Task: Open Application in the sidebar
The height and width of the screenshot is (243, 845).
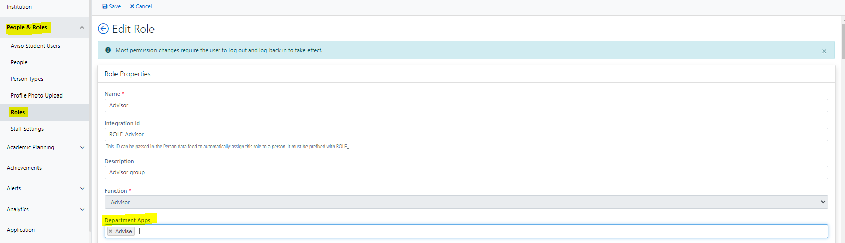Action: pyautogui.click(x=21, y=230)
